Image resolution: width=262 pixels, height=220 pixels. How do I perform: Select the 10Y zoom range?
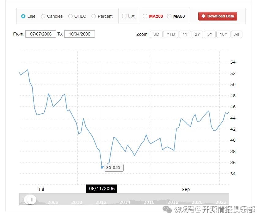tap(223, 34)
